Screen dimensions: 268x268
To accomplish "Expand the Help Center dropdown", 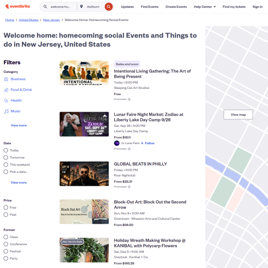I will pyautogui.click(x=205, y=7).
